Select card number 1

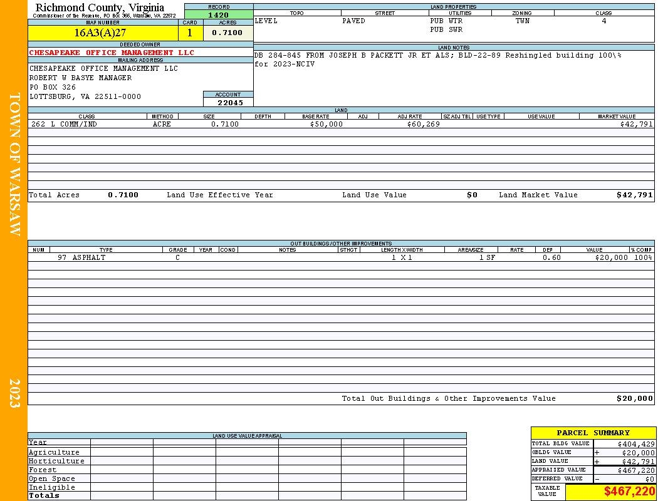pyautogui.click(x=190, y=33)
